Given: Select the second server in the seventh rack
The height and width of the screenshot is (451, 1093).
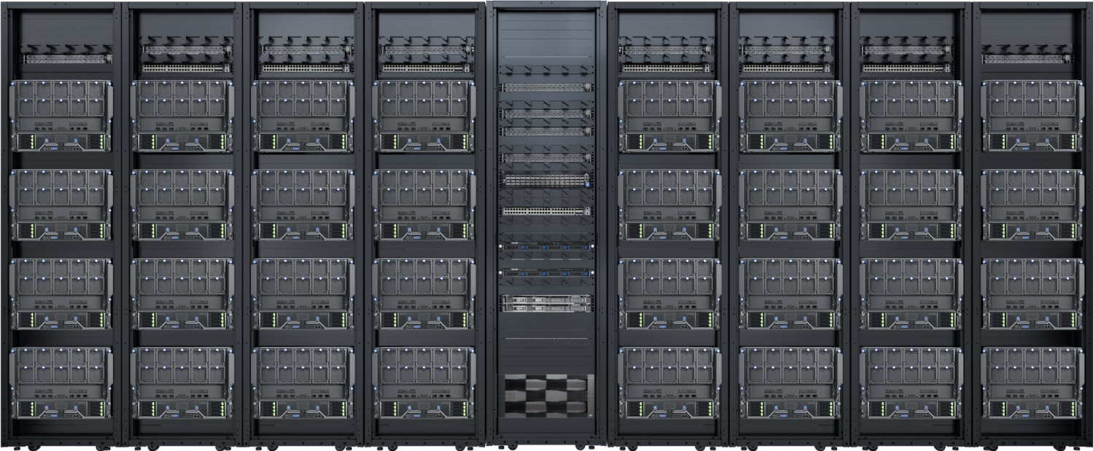Looking at the screenshot, I should (x=790, y=205).
